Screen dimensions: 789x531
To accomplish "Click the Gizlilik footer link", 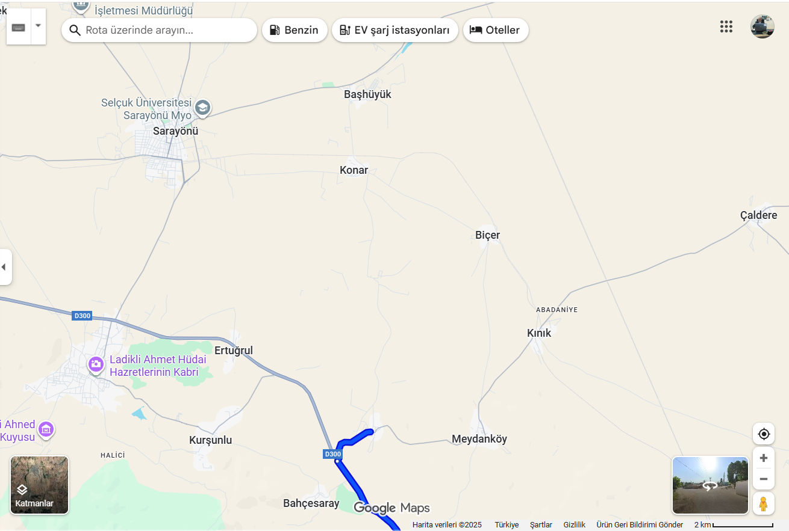I will 575,525.
